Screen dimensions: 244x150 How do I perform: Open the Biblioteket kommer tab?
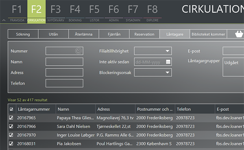click(x=208, y=34)
